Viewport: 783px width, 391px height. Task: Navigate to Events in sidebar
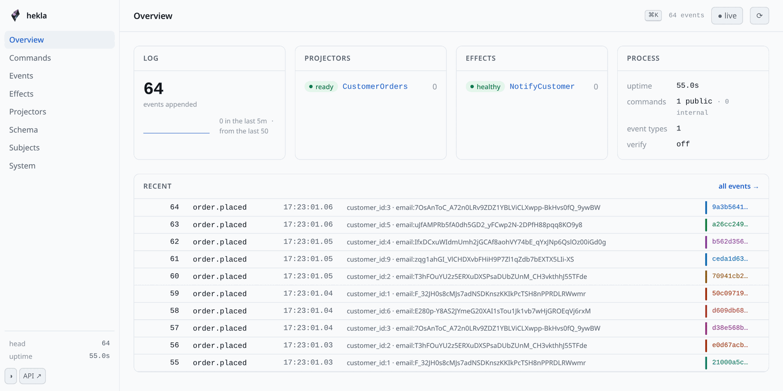click(x=60, y=76)
